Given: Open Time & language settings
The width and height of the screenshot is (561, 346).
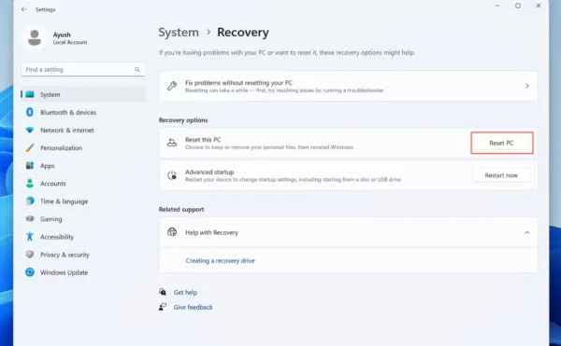Looking at the screenshot, I should [83, 201].
